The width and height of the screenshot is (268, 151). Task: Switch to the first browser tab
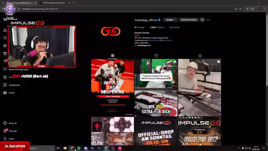point(21,3)
